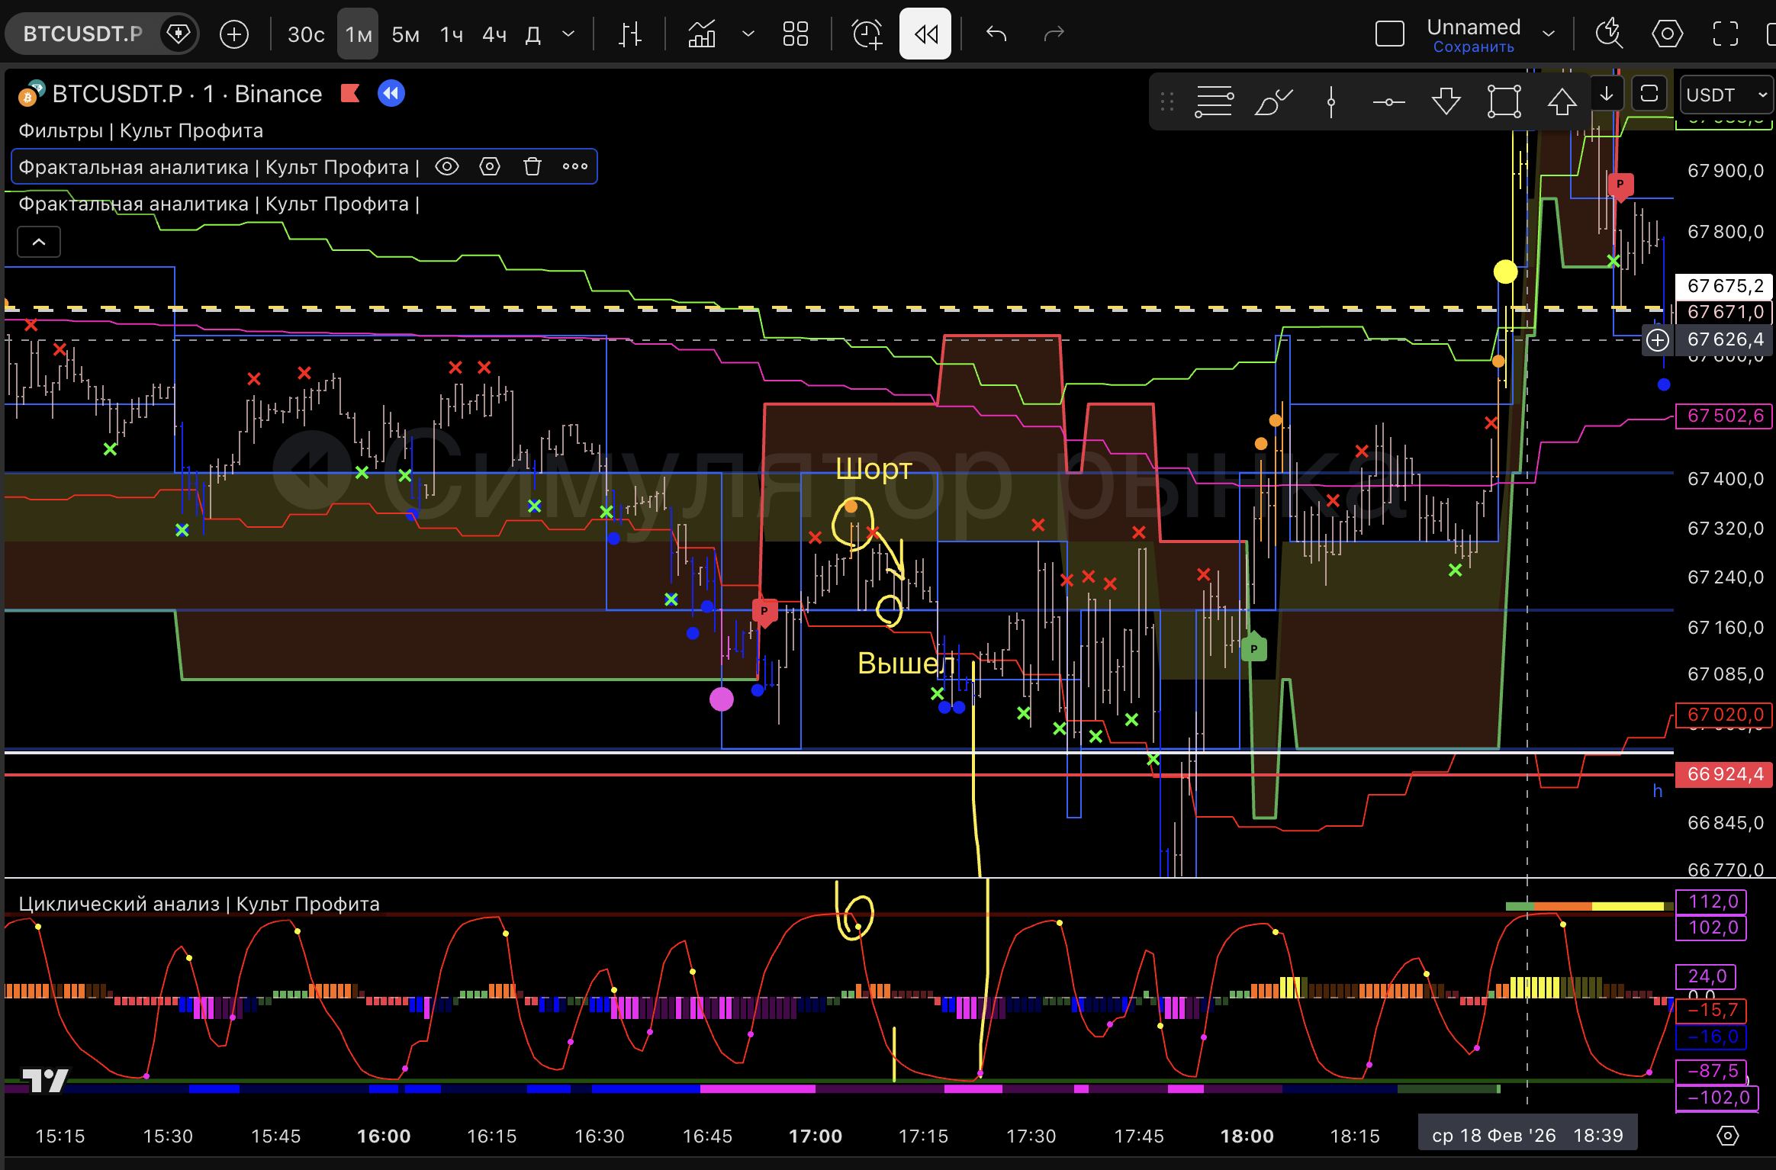Viewport: 1776px width, 1170px height.
Task: Hide Фрактальная аналитика indicator via eye icon
Action: (x=447, y=166)
